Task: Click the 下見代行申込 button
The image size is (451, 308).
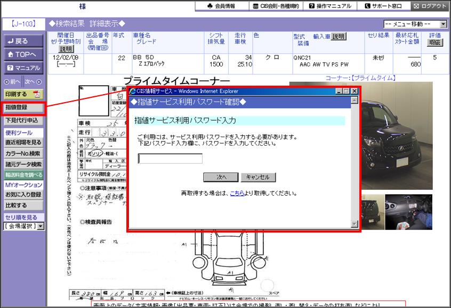Action: click(x=23, y=120)
